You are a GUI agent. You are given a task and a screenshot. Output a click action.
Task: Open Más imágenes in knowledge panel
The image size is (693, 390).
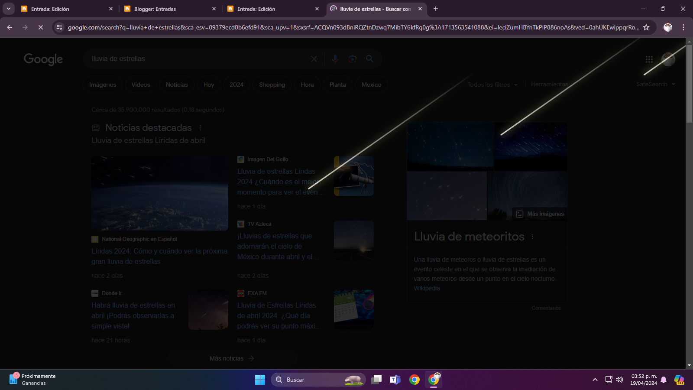540,214
